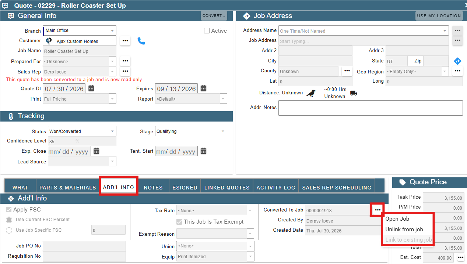Expand the Status Won/Converted dropdown
The image size is (467, 264).
(112, 131)
